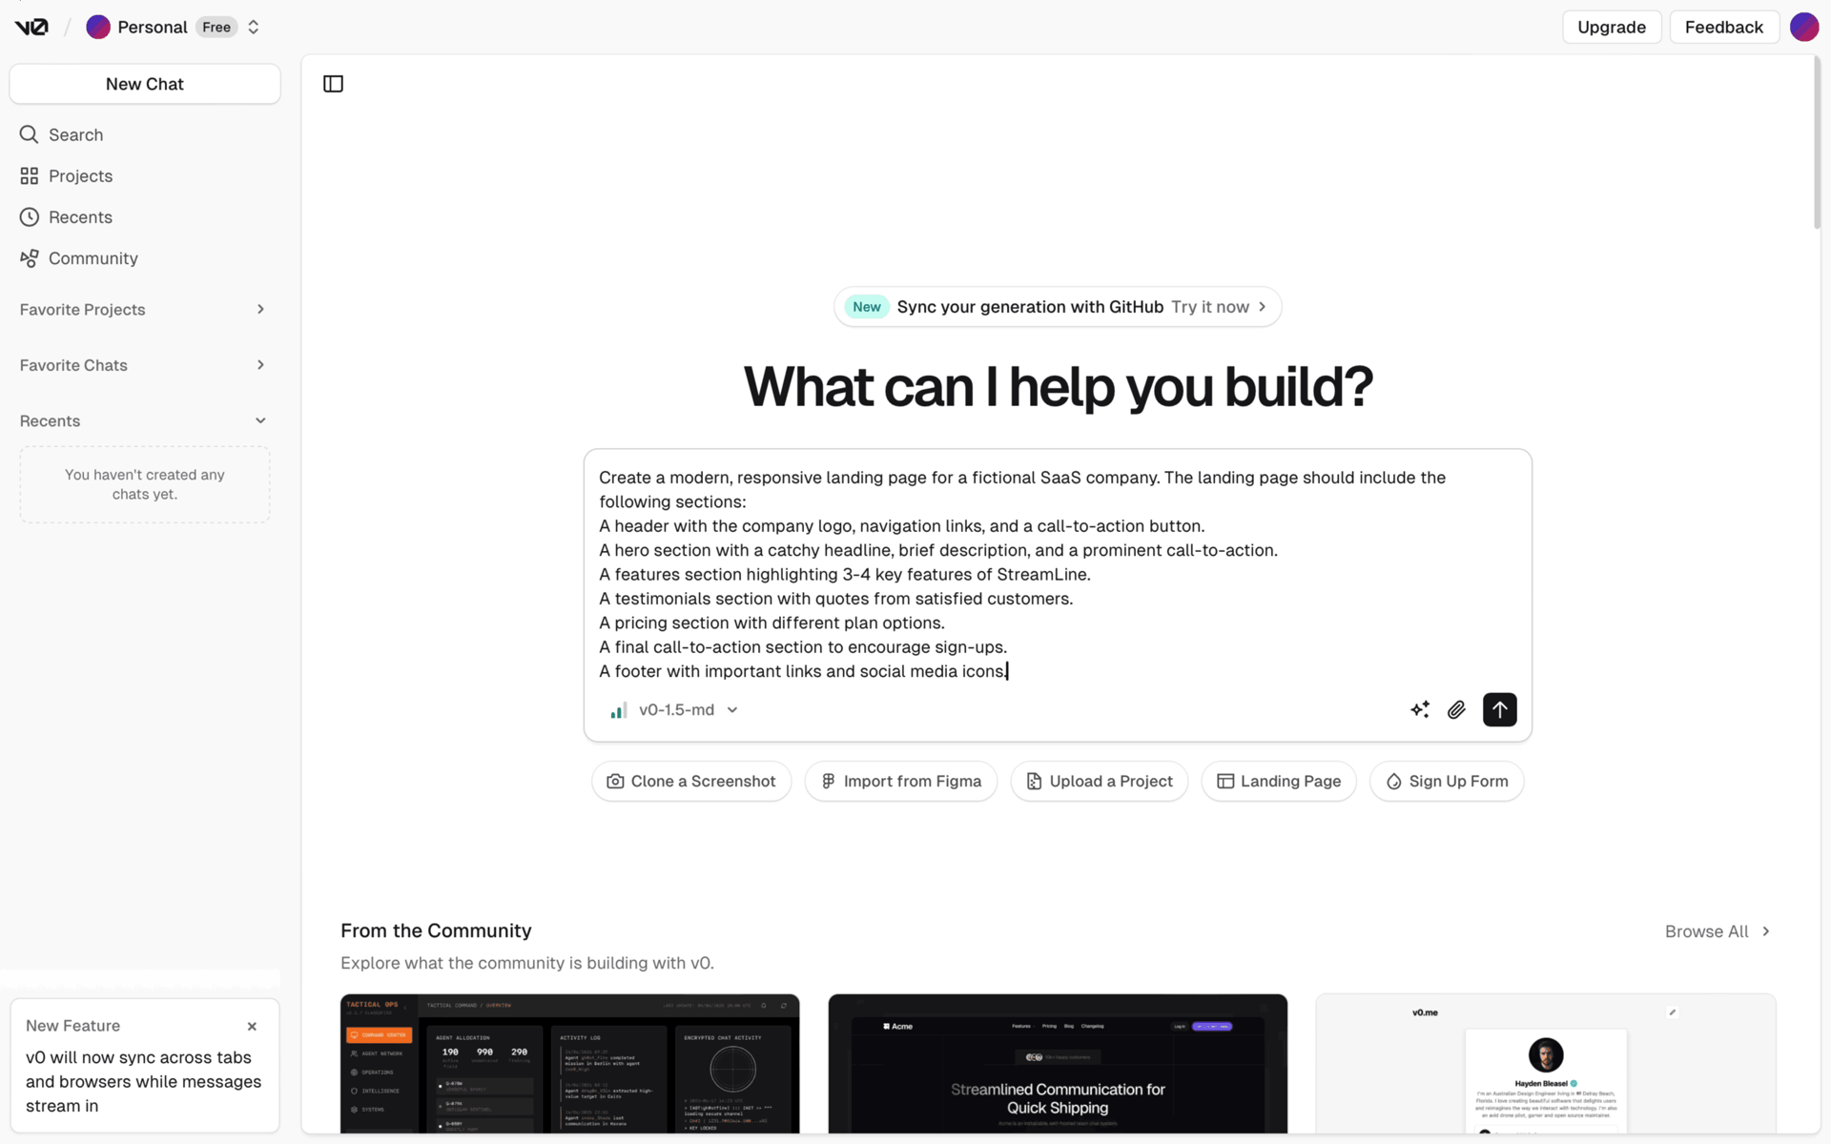Click 'You haven't created any chats yet' box
Viewport: 1831px width, 1144px height.
(x=145, y=484)
